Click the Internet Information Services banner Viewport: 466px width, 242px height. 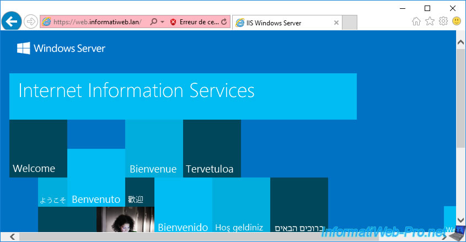coord(183,96)
